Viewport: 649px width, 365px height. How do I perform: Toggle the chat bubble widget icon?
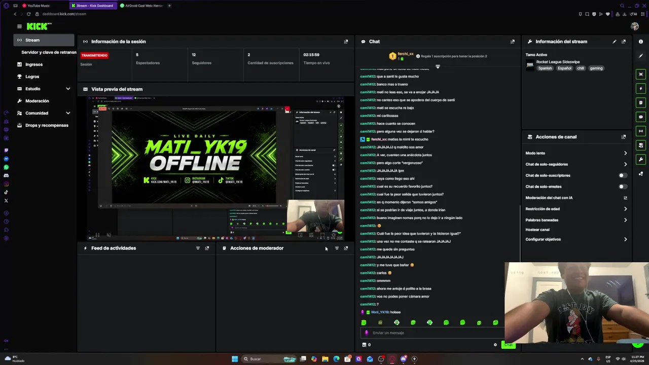pyautogui.click(x=641, y=117)
